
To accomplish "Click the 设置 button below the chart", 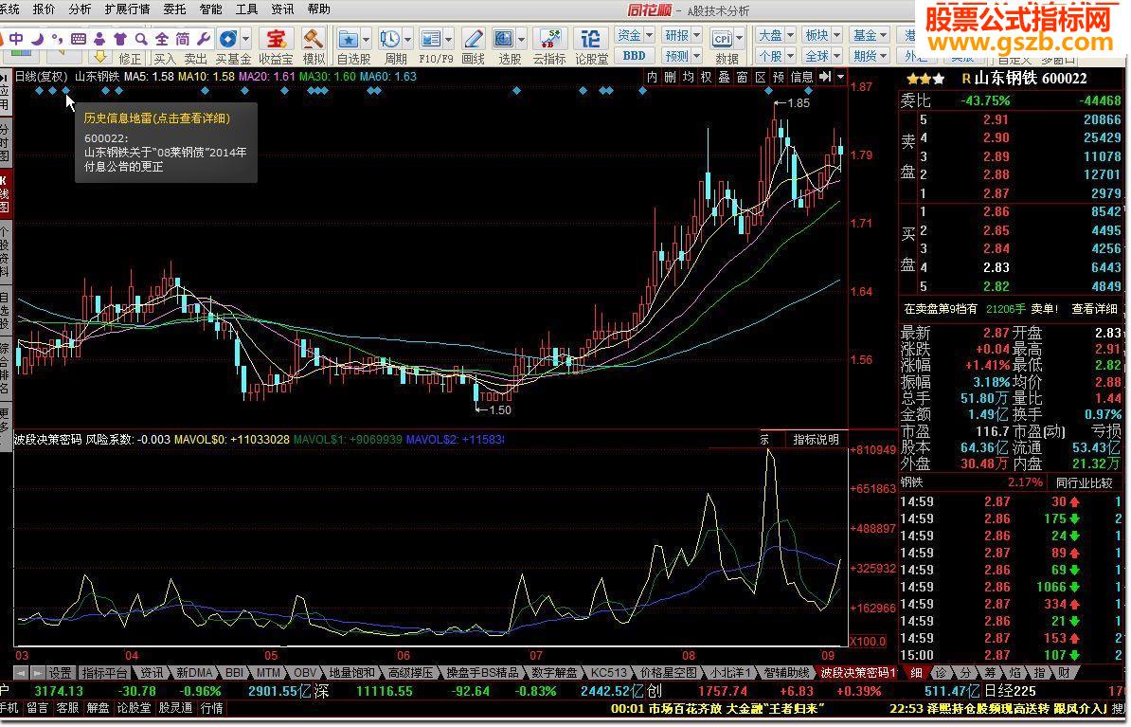I will [60, 673].
